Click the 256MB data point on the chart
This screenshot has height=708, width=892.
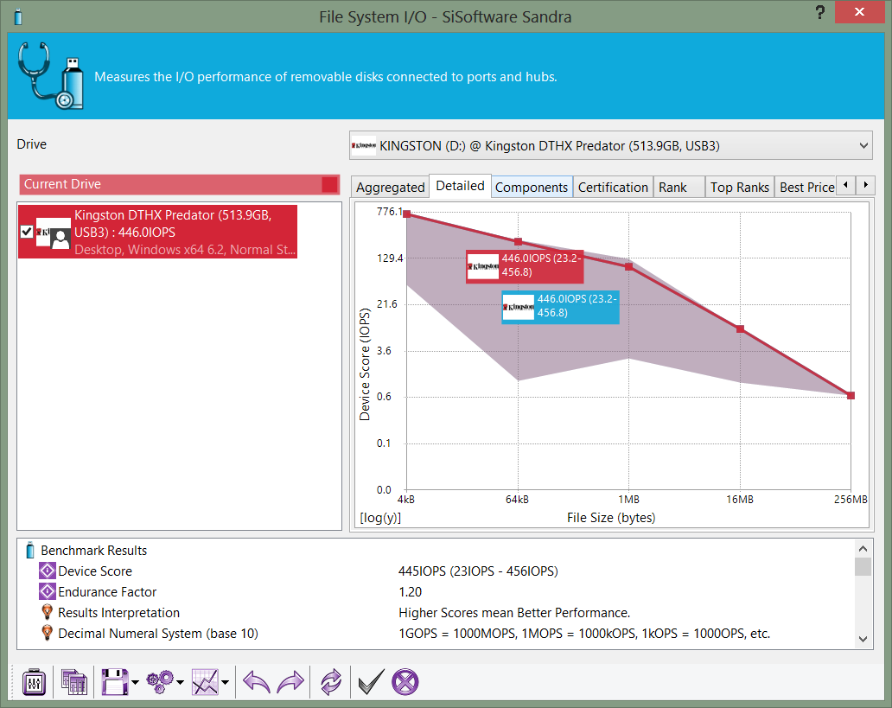coord(851,396)
